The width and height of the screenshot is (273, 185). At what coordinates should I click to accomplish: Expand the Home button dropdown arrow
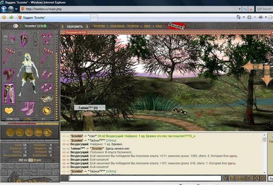pyautogui.click(x=244, y=17)
